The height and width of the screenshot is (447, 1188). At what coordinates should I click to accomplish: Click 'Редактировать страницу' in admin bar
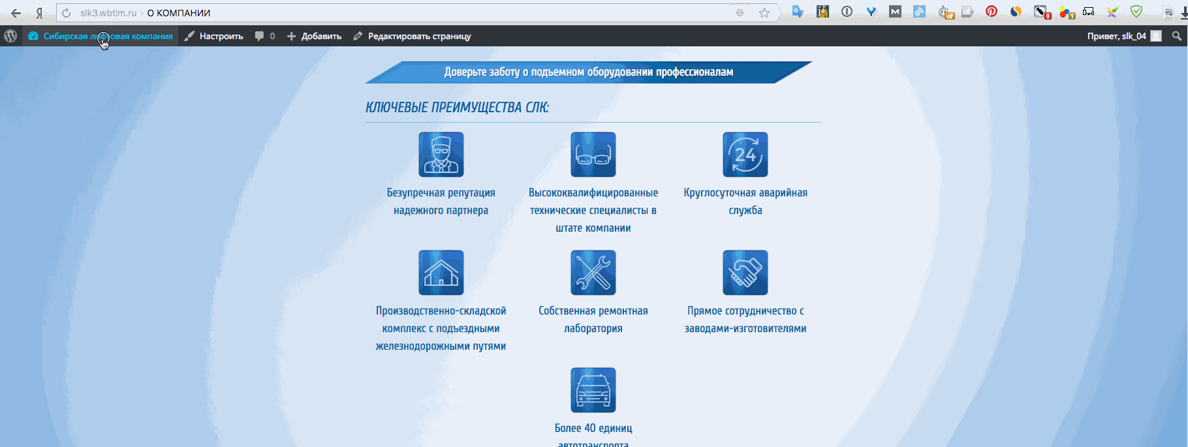point(412,36)
